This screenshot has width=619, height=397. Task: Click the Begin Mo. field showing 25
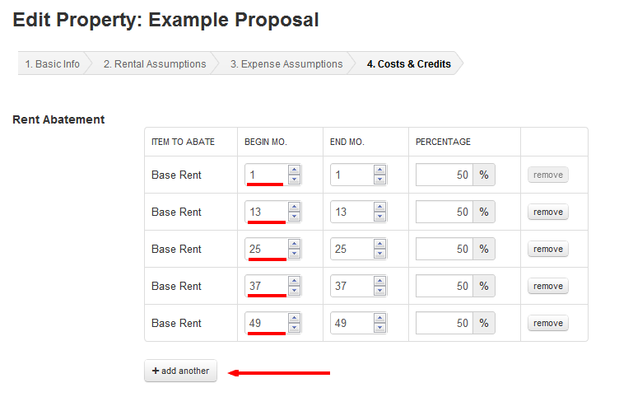pos(266,249)
